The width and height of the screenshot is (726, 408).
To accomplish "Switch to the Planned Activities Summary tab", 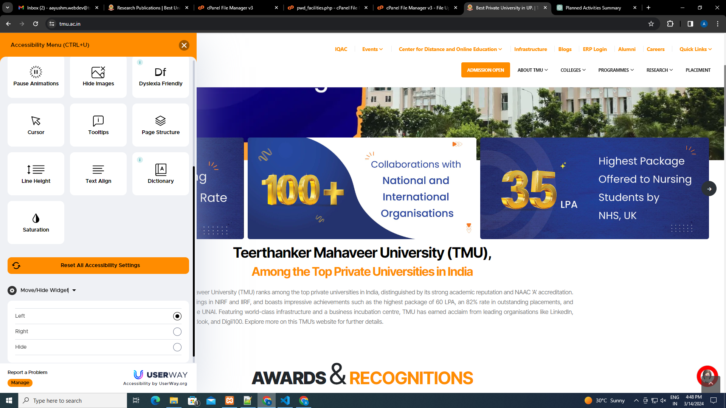I will [x=592, y=8].
